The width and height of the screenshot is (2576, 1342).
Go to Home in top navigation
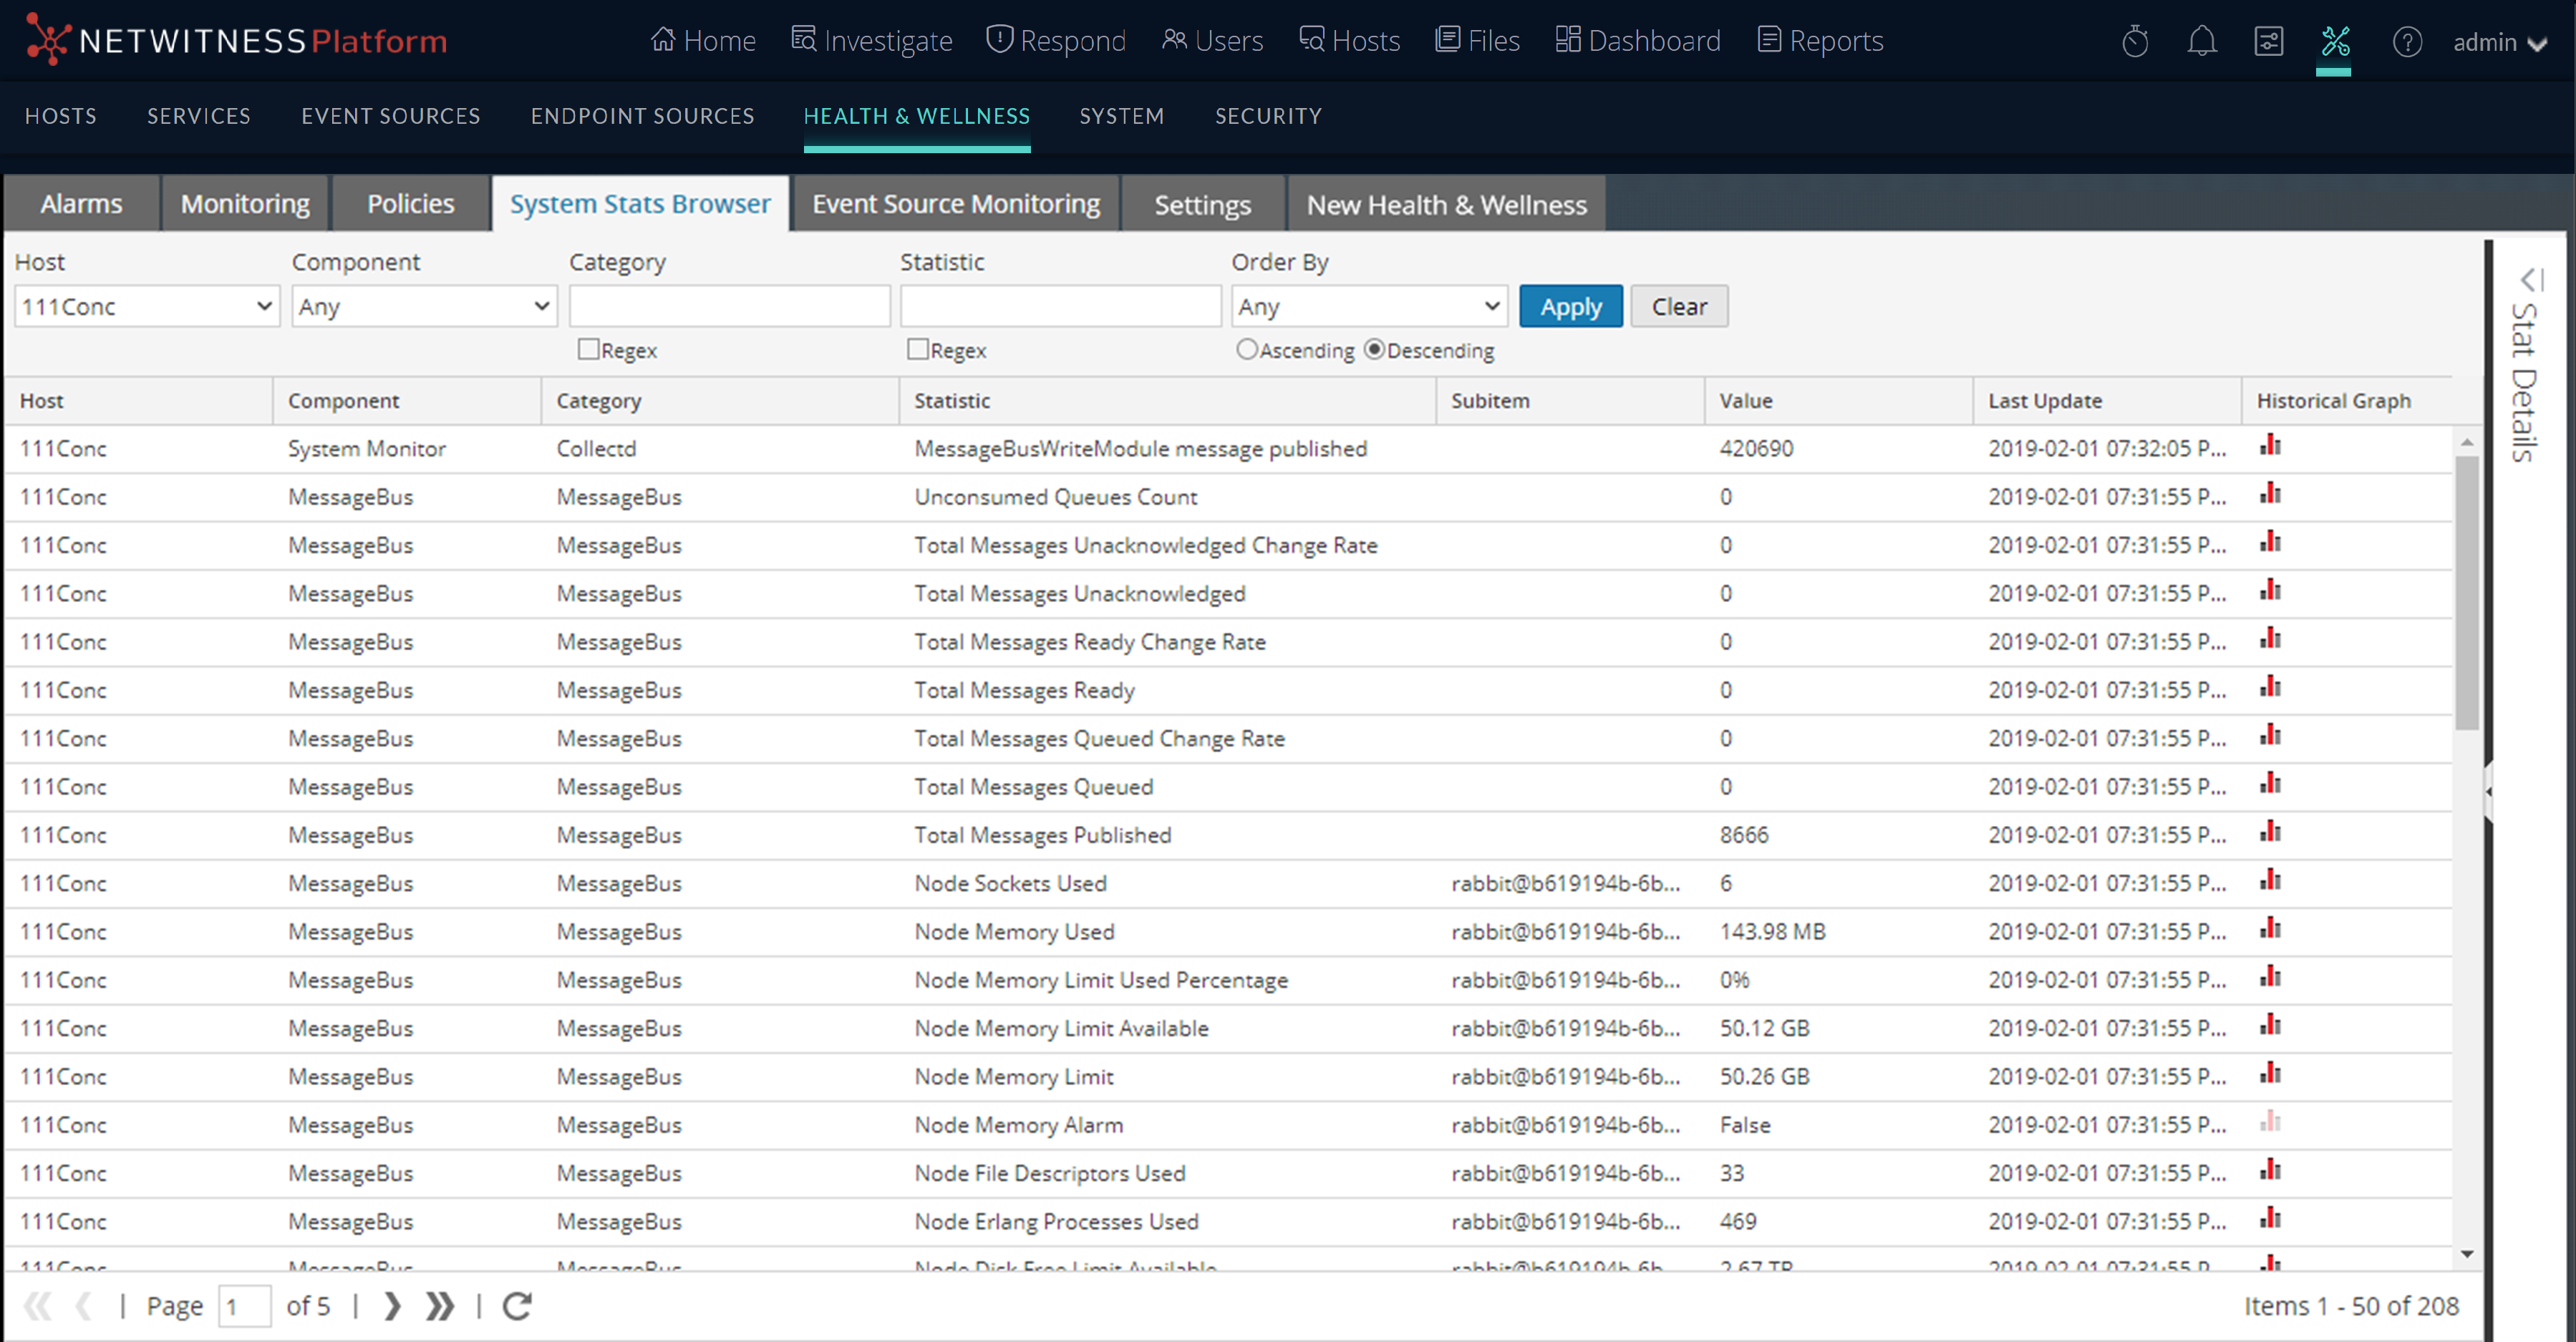(702, 41)
